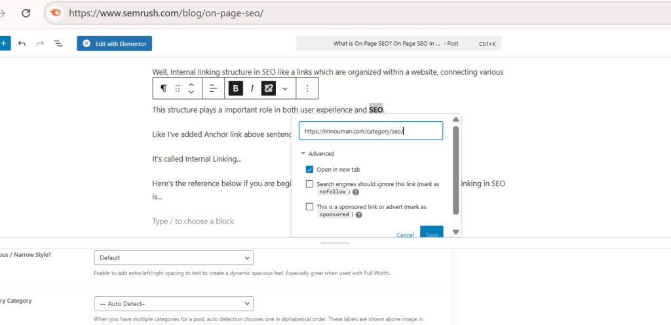Click the meta panel resize handle
Image resolution: width=671 pixels, height=325 pixels.
(x=335, y=243)
